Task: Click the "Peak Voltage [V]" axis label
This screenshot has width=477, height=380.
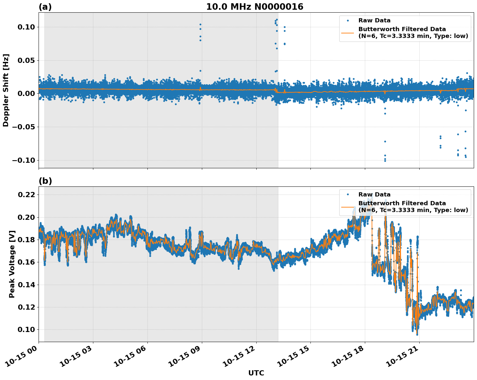Action: point(12,271)
